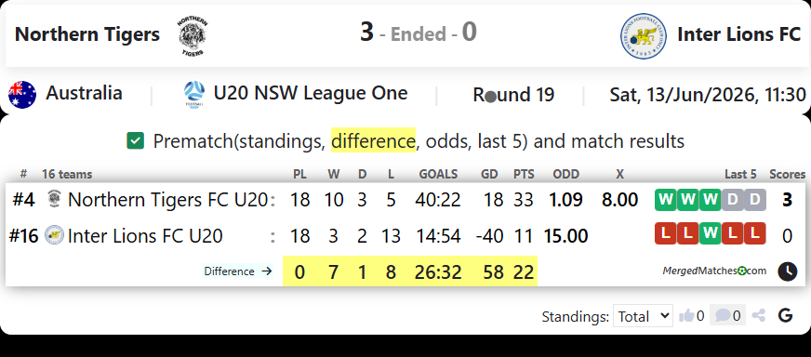Click the Northern Tigers club logo
Screen dimensions: 811x357
click(193, 35)
